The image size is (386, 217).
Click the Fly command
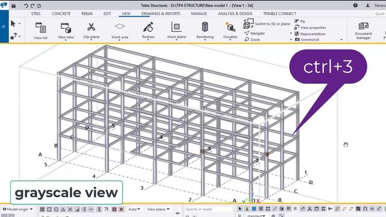(x=300, y=22)
